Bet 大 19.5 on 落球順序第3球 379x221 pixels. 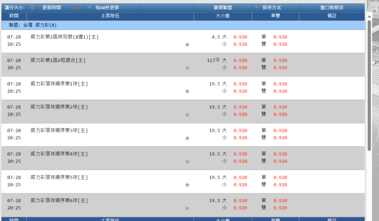pyautogui.click(x=240, y=130)
